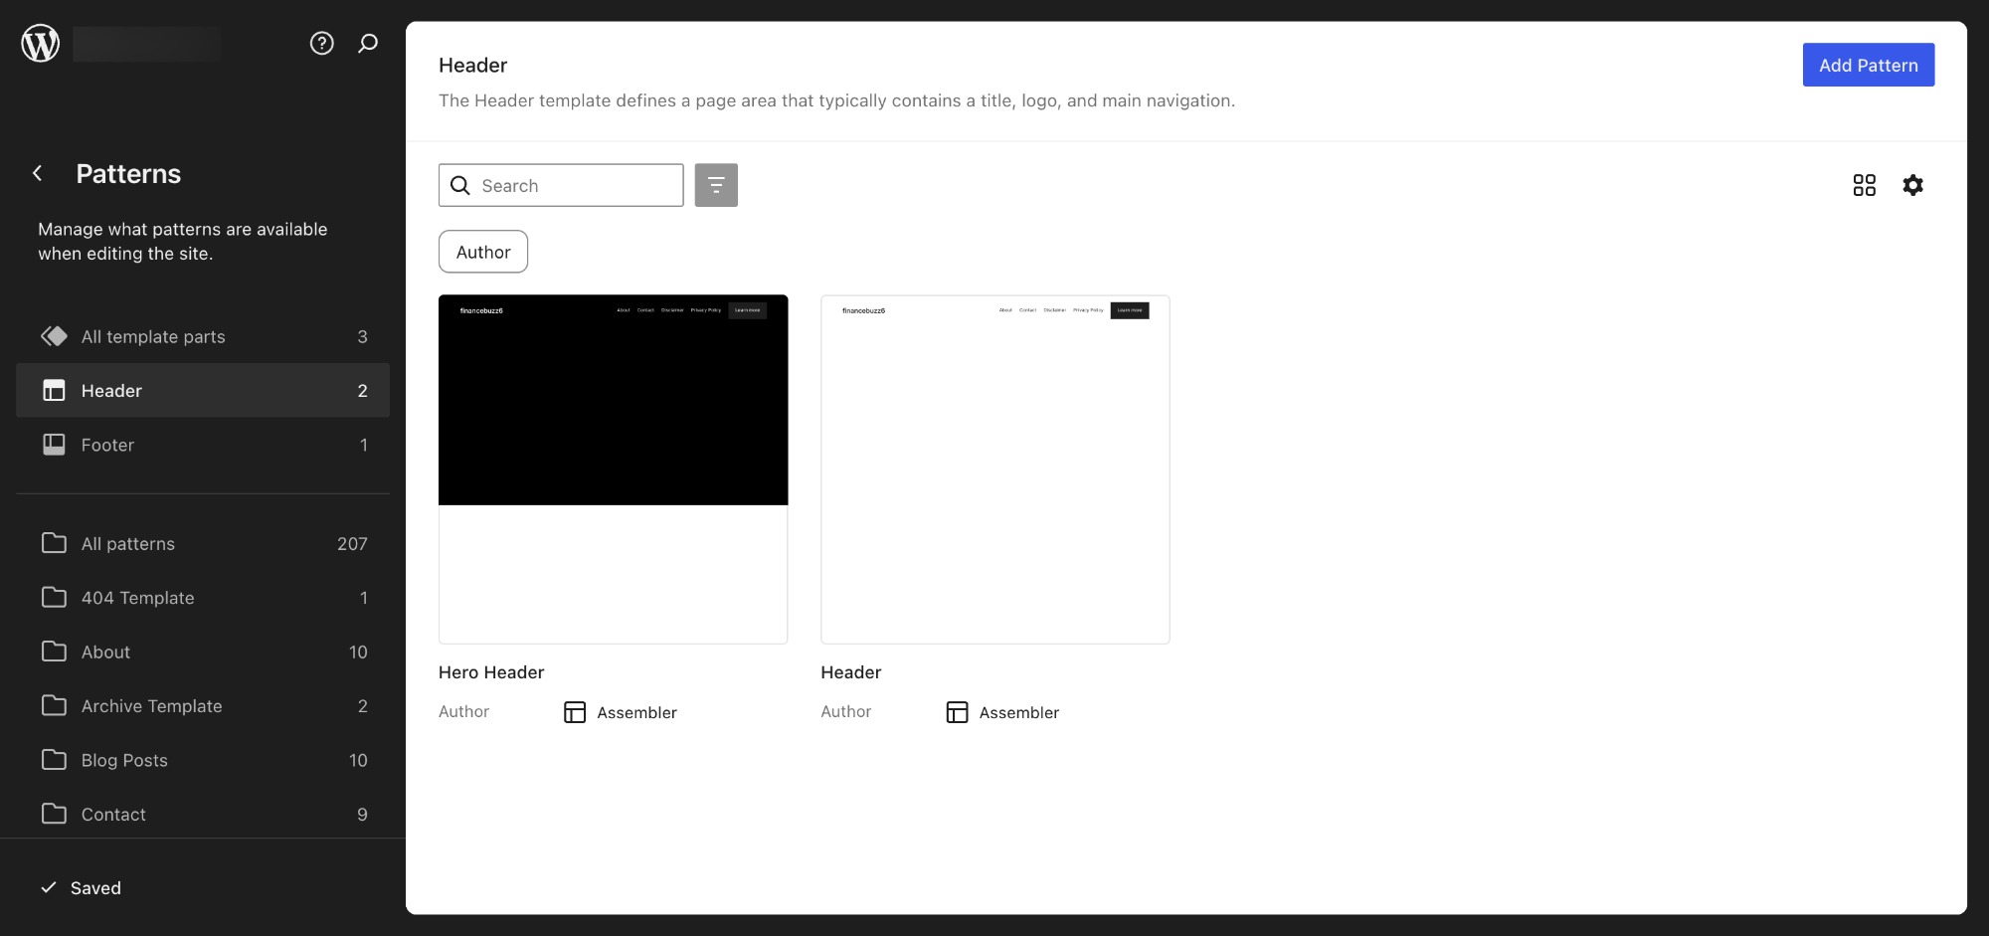Open the Header pattern preview thumbnail
This screenshot has height=936, width=1989.
click(994, 468)
